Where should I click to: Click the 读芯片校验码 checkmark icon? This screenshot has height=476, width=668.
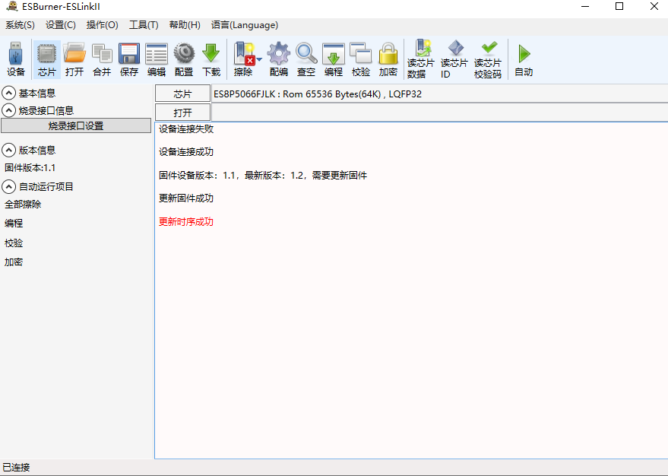pos(488,59)
